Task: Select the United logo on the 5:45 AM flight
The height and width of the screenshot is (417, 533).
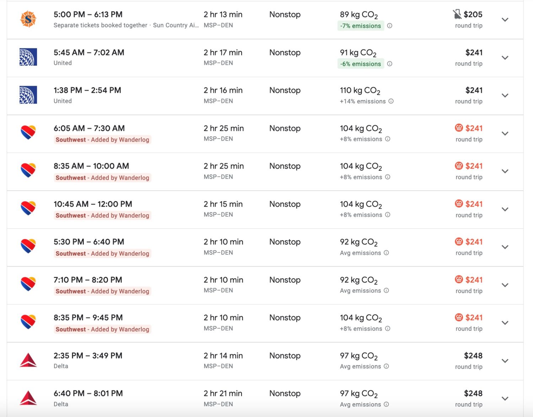Action: pos(28,57)
